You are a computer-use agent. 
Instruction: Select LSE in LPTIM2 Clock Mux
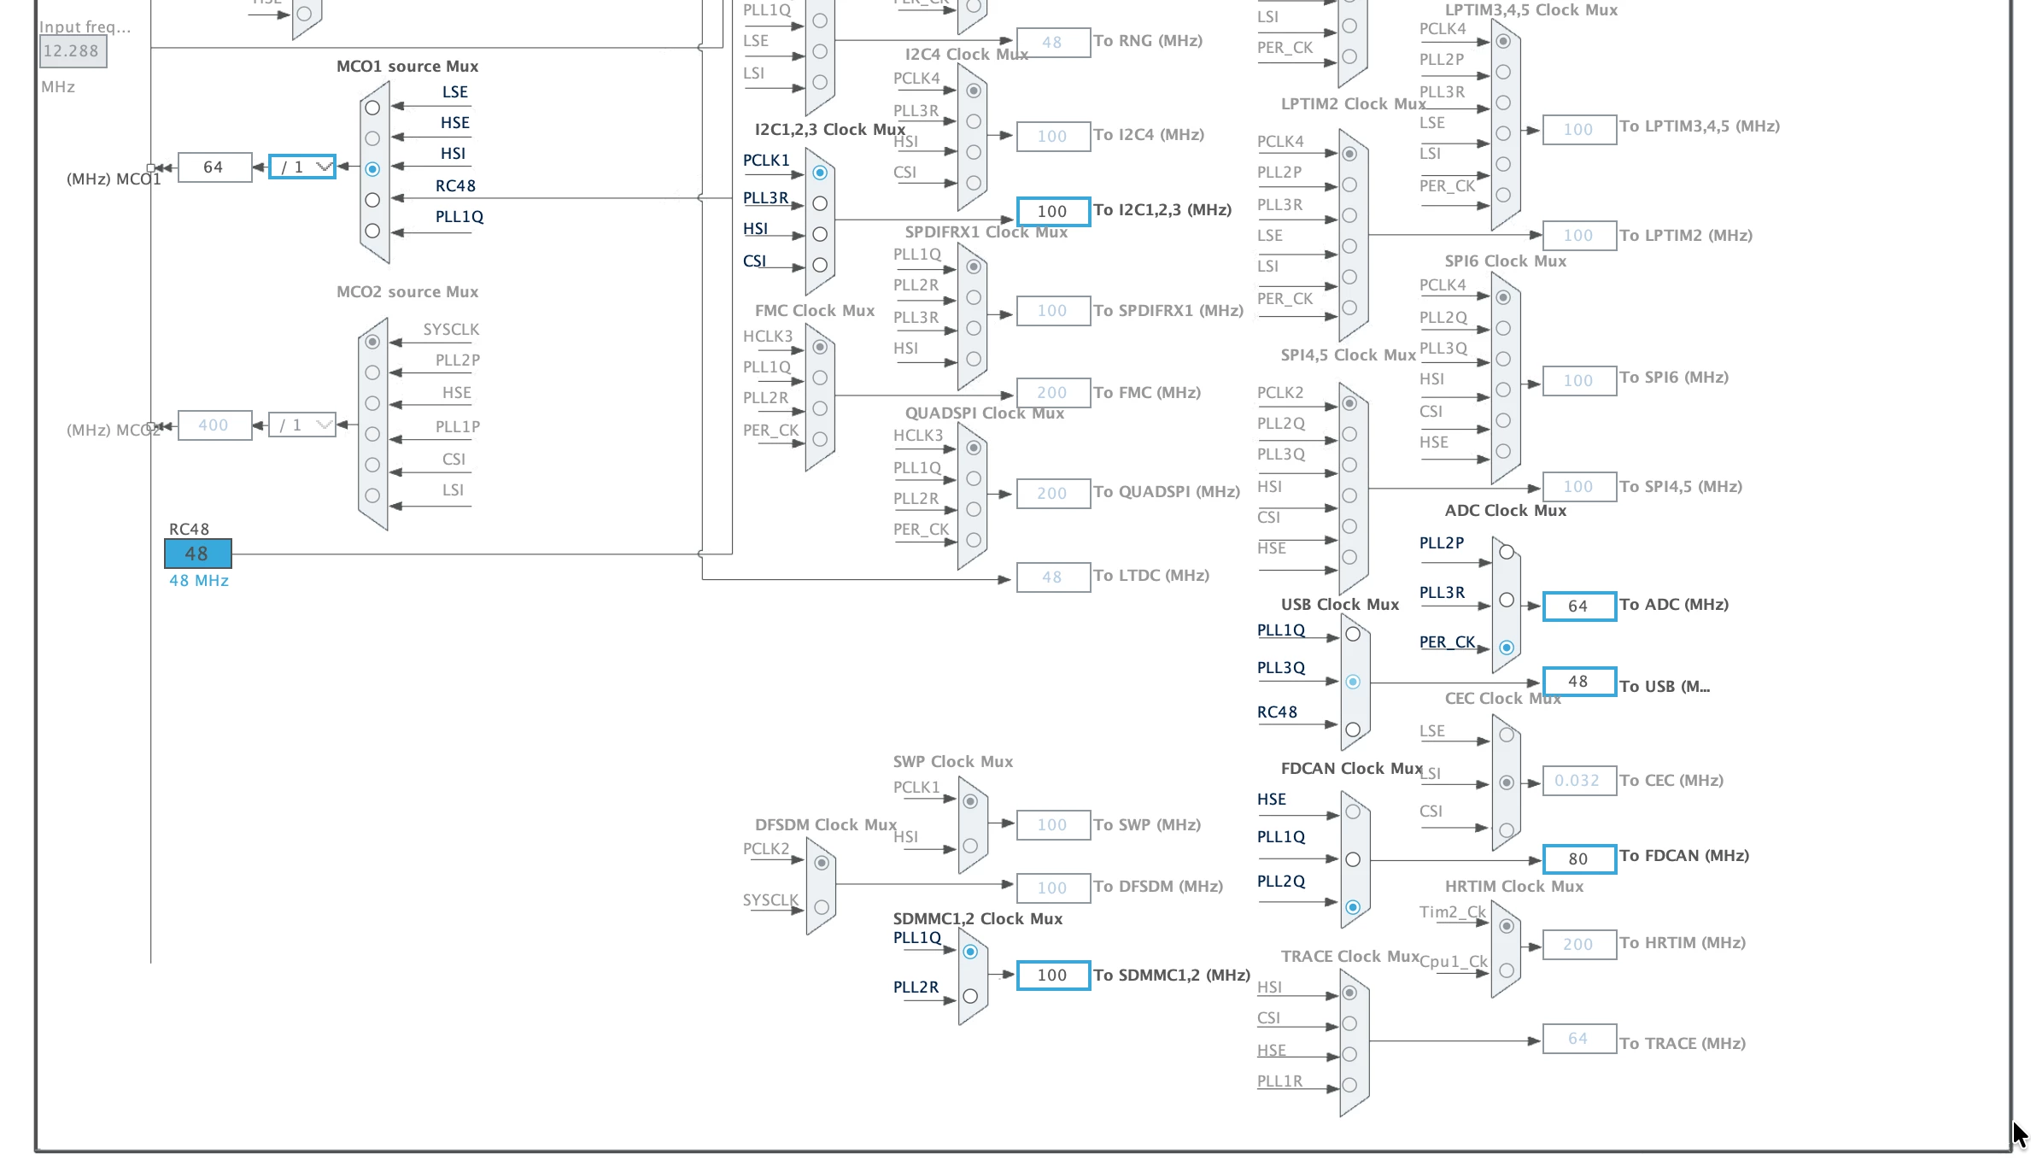[1349, 246]
